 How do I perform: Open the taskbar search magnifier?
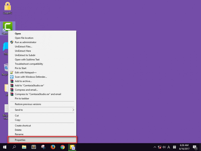(14, 147)
